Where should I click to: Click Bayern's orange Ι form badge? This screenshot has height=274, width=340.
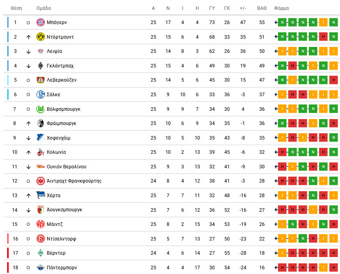click(x=323, y=22)
